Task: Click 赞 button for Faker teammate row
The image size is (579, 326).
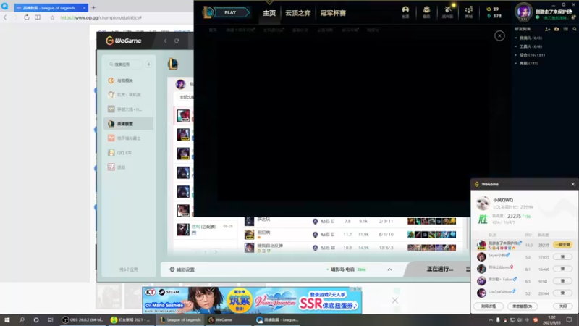Action: (x=563, y=281)
